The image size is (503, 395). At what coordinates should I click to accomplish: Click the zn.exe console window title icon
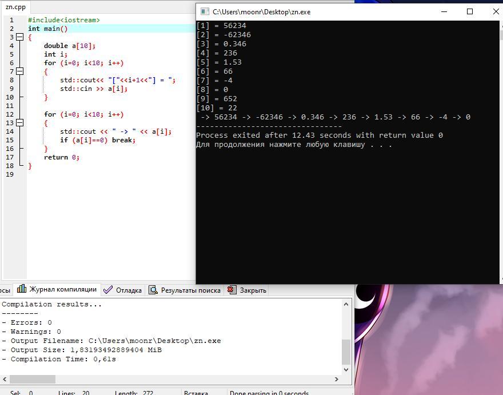coord(203,11)
